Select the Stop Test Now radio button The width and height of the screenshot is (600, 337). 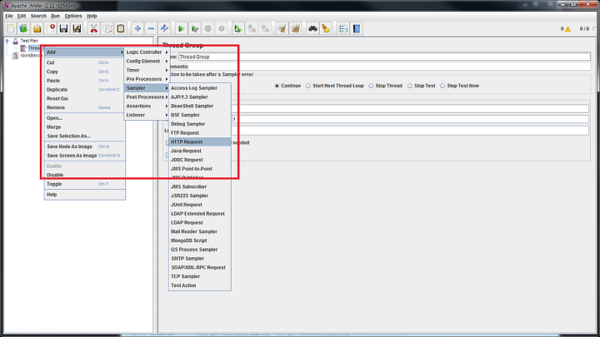point(442,86)
